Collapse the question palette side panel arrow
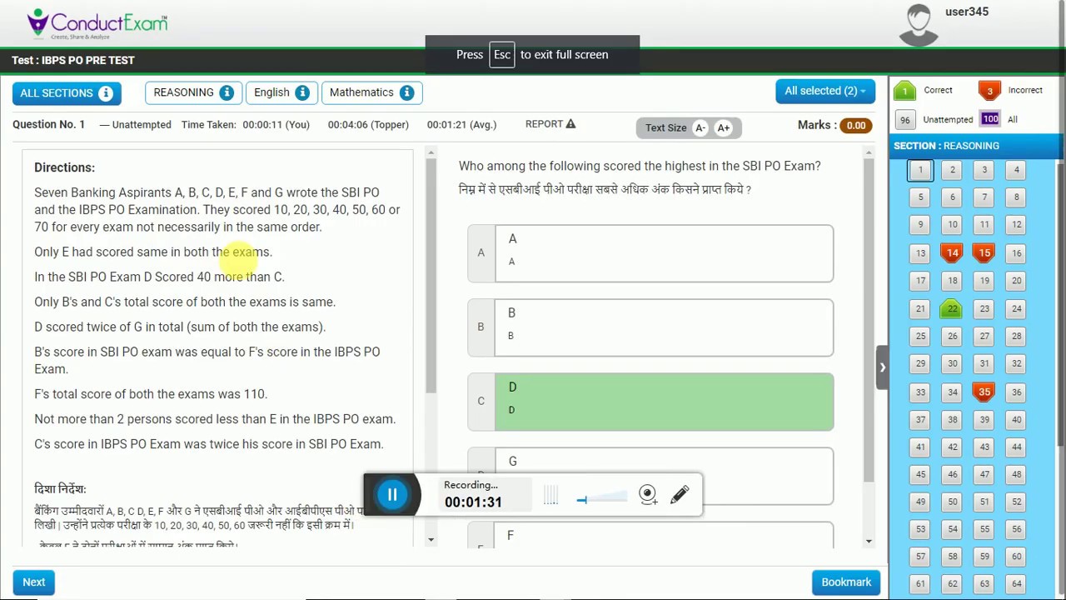Viewport: 1066px width, 600px height. pos(882,367)
